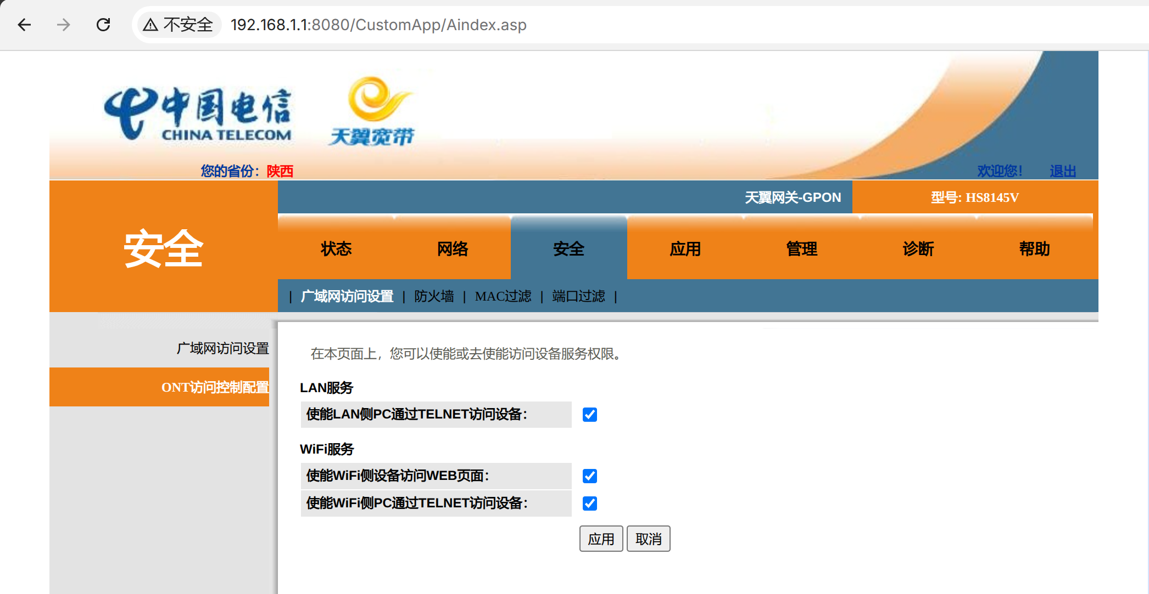Go to the 管理 tab
This screenshot has height=594, width=1149.
point(801,249)
